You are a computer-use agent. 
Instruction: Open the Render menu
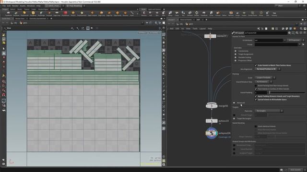coord(15,6)
